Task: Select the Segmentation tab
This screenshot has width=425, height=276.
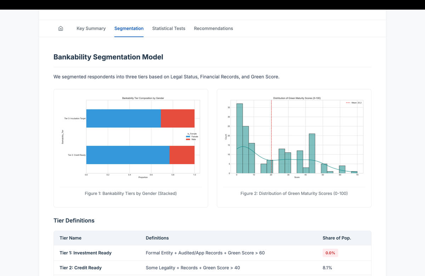Action: (x=129, y=29)
